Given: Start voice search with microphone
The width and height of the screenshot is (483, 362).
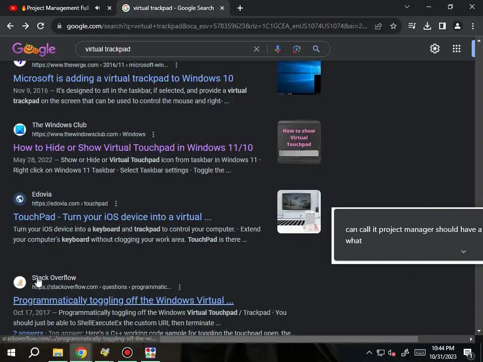Looking at the screenshot, I should 277,49.
